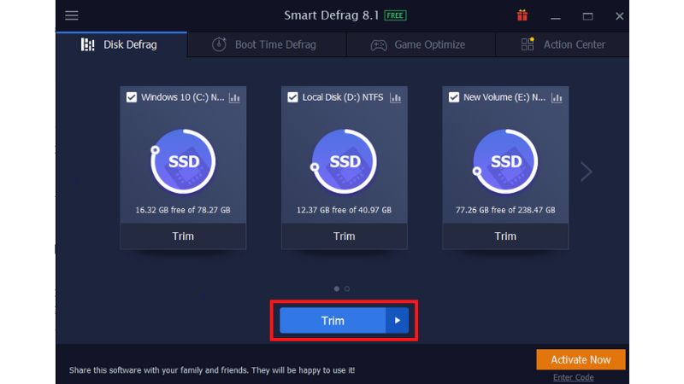684x384 pixels.
Task: Switch to the Boot Time Defrag tab
Action: [265, 44]
